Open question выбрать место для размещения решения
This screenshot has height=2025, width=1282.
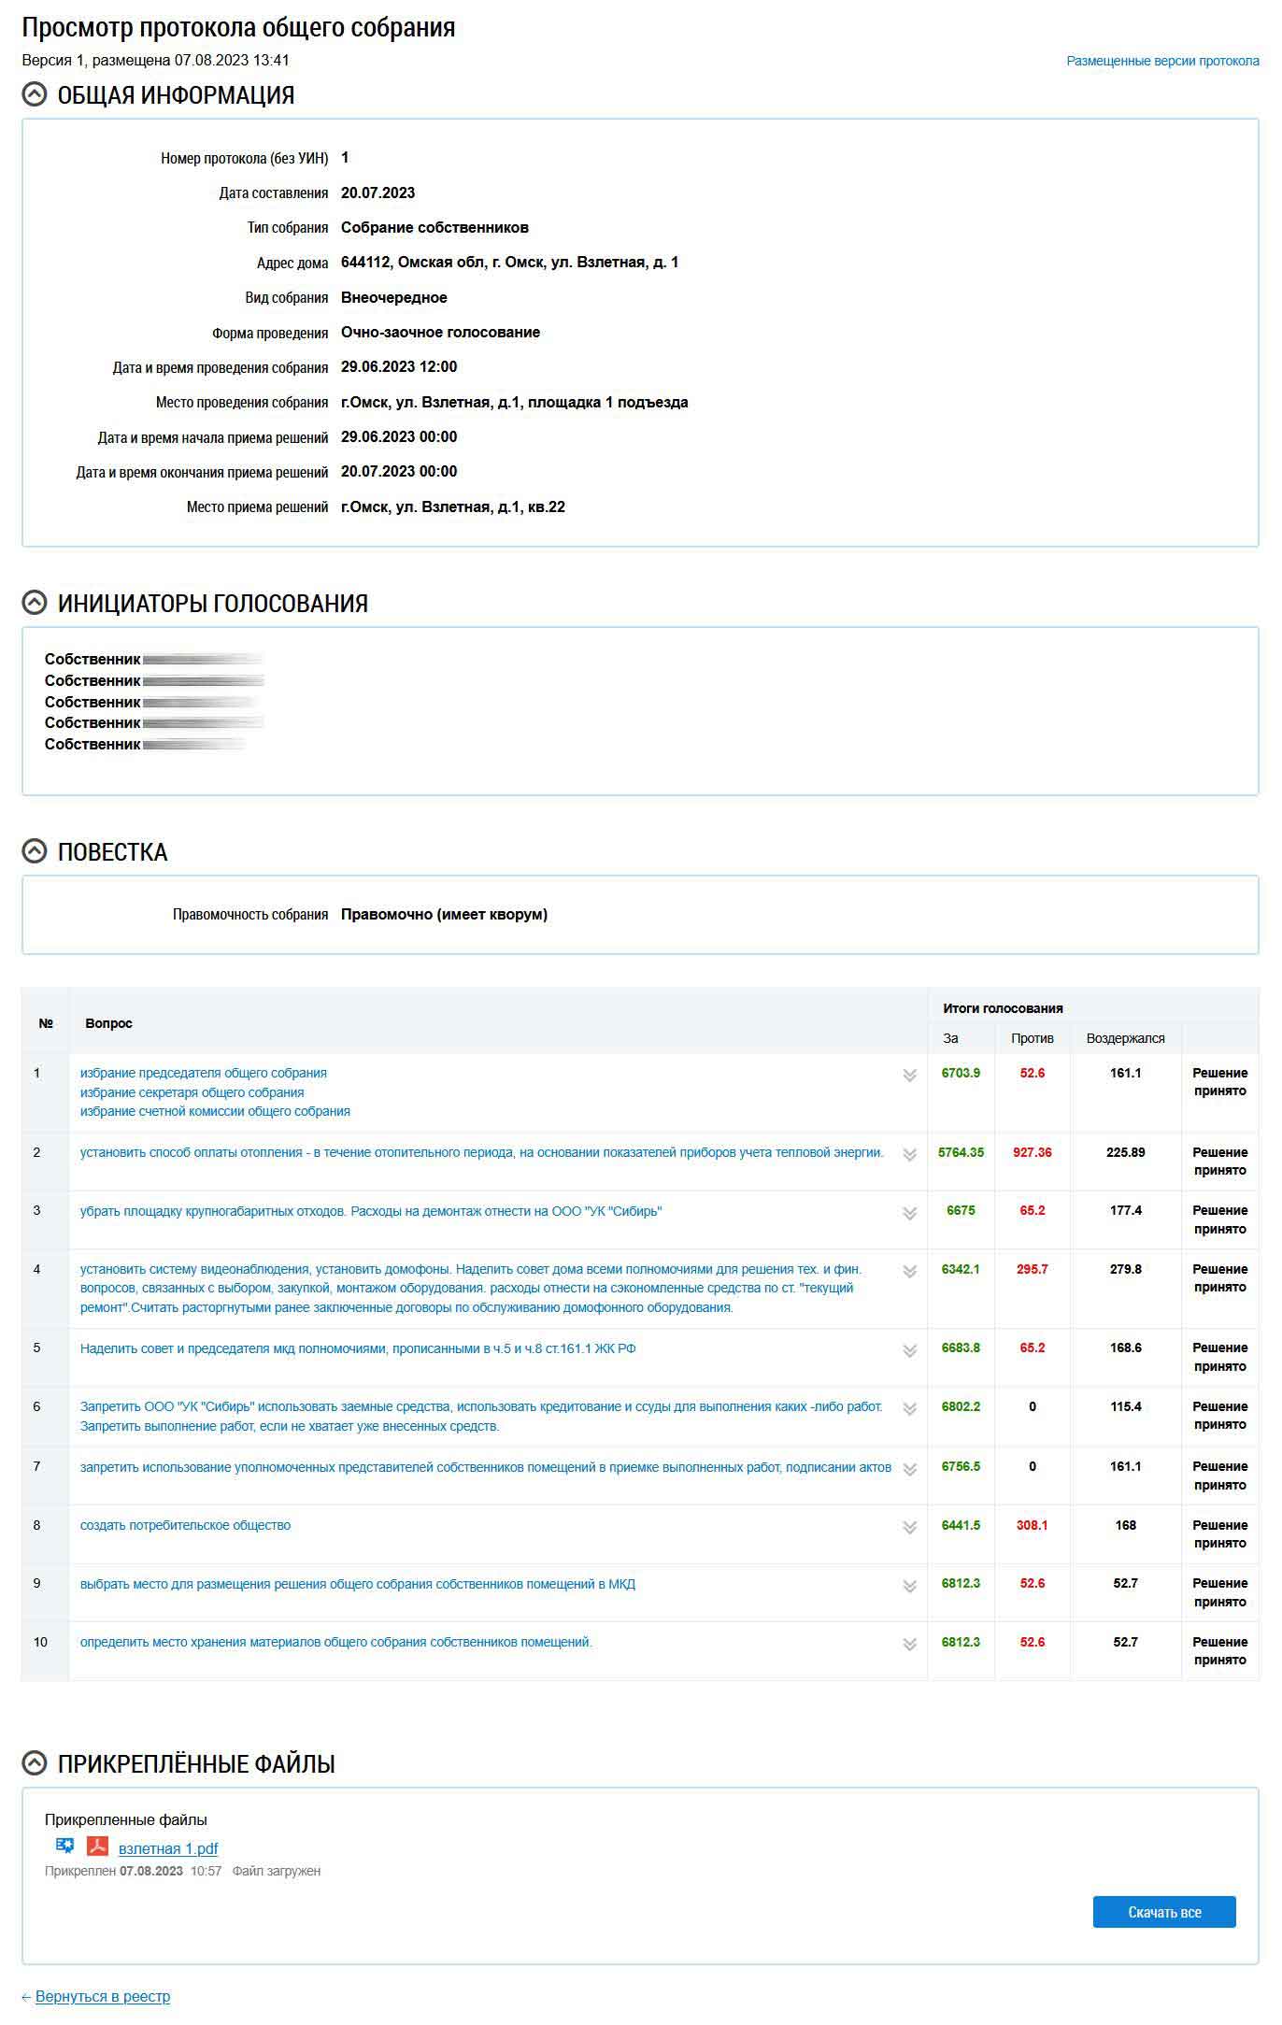pyautogui.click(x=358, y=1584)
